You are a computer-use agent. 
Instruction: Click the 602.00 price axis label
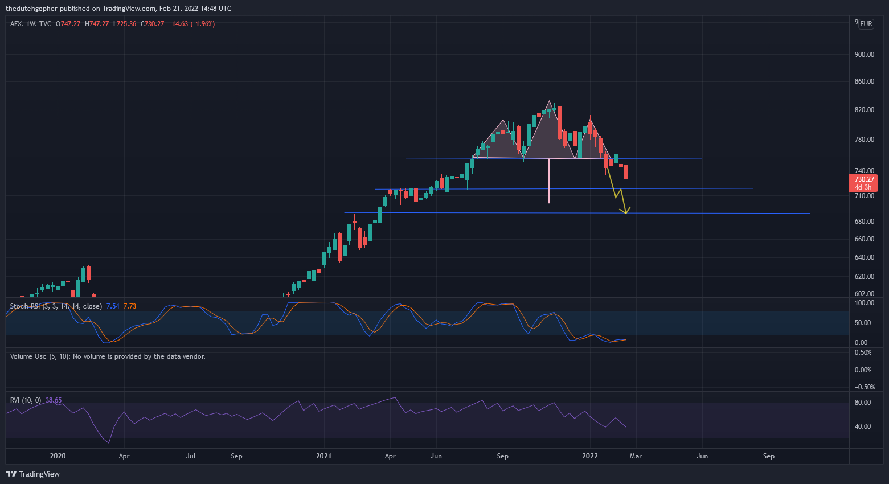coord(865,294)
